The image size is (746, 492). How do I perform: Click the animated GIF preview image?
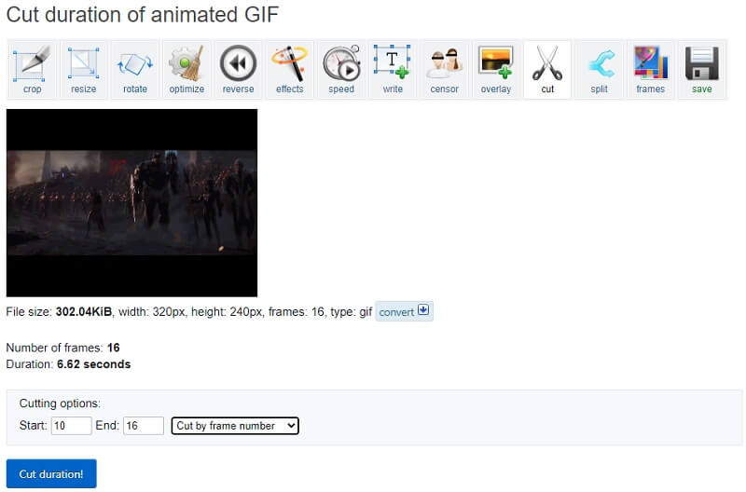[131, 202]
